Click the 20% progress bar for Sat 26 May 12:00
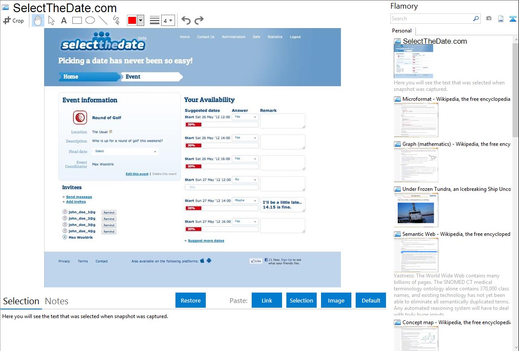 (221, 124)
